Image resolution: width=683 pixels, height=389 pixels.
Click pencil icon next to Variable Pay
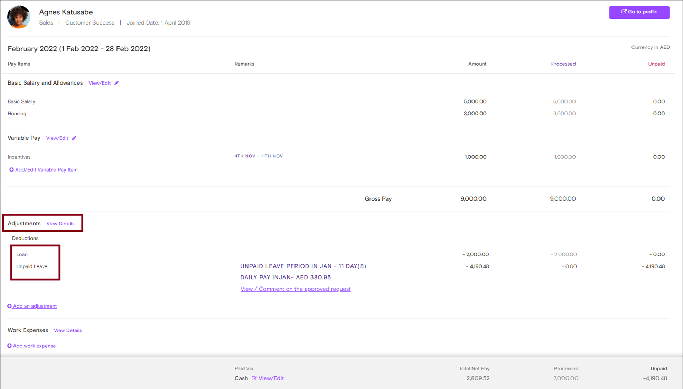tap(74, 138)
